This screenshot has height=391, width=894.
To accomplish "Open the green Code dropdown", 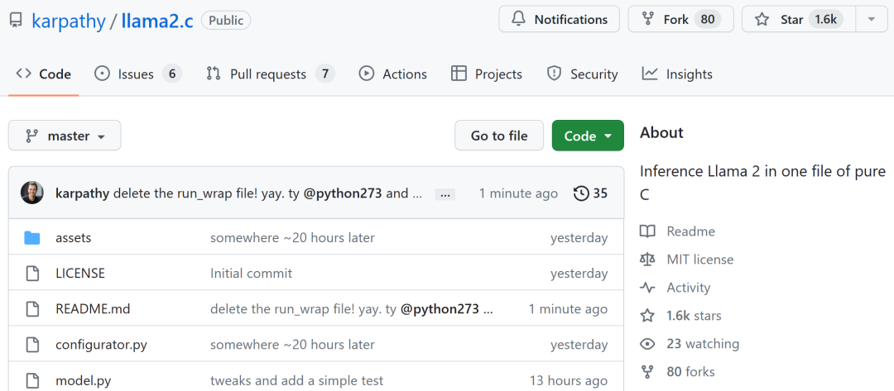I will point(588,136).
